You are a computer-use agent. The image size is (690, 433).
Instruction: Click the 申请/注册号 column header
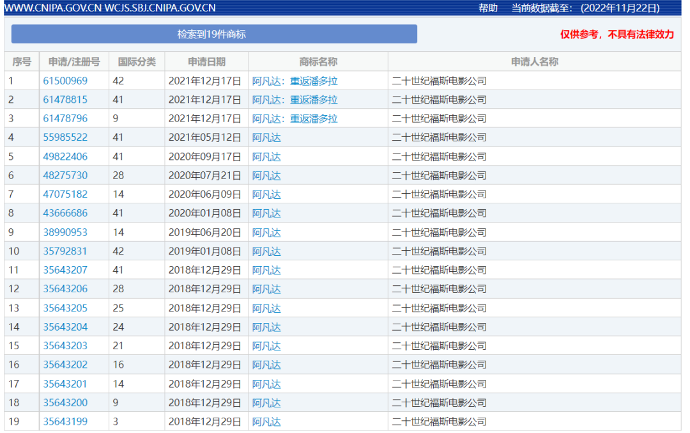click(x=74, y=61)
